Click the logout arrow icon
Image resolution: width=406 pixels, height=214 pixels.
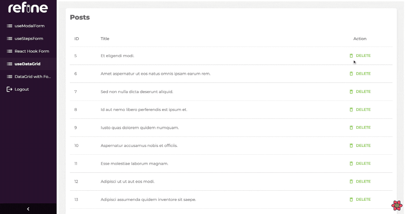pos(10,89)
